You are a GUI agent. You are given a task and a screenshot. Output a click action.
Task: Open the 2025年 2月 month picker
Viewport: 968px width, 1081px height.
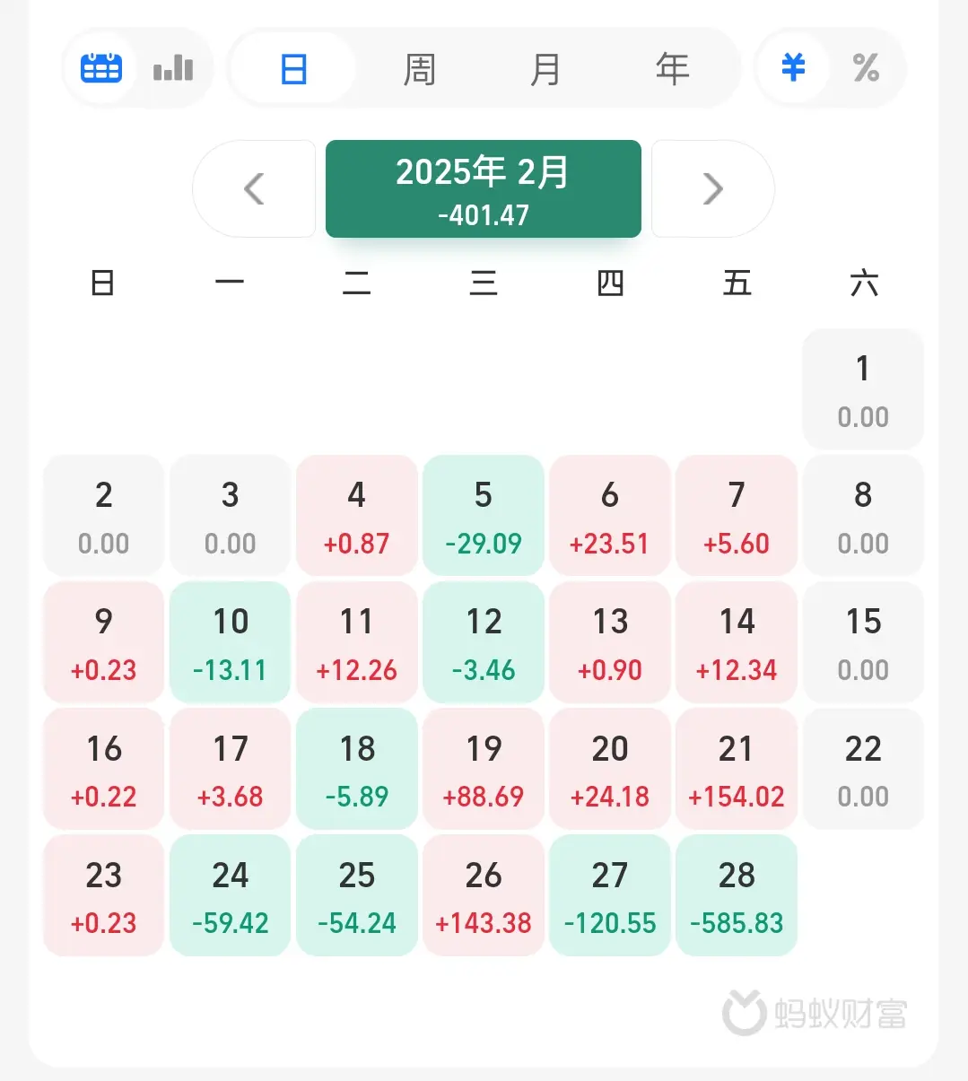click(483, 189)
